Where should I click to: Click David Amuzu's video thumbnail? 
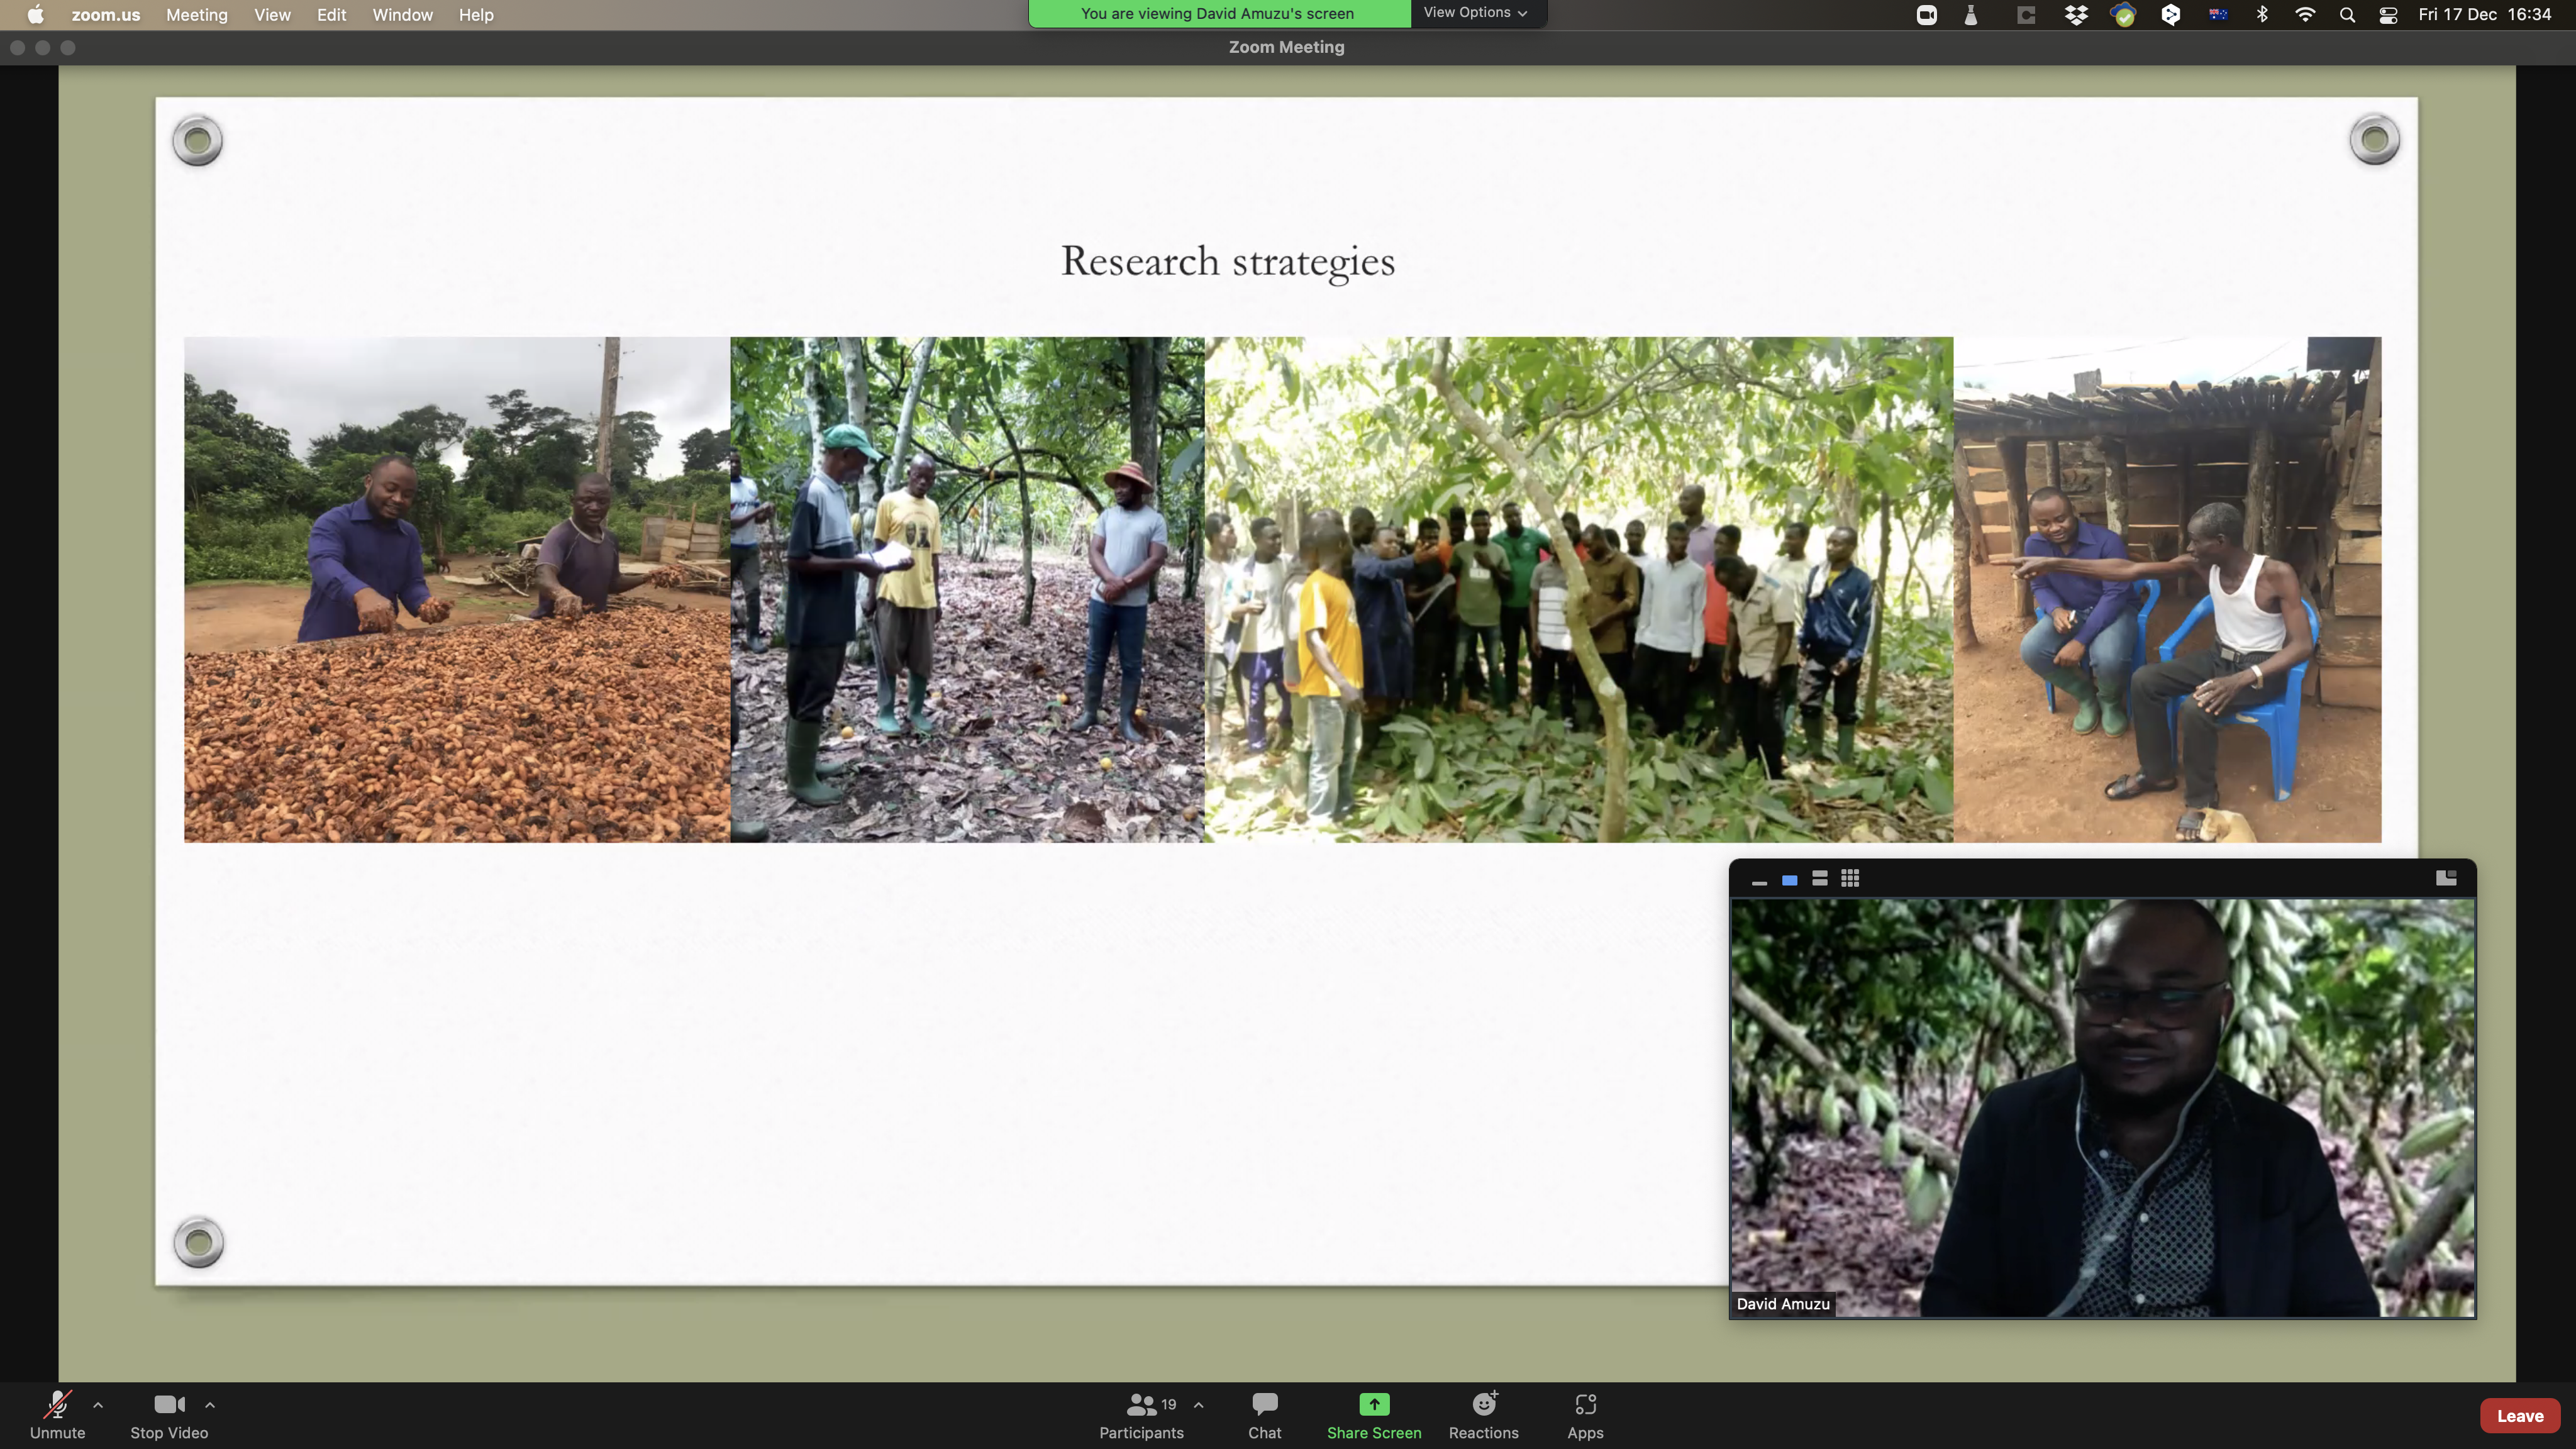(x=2102, y=1107)
